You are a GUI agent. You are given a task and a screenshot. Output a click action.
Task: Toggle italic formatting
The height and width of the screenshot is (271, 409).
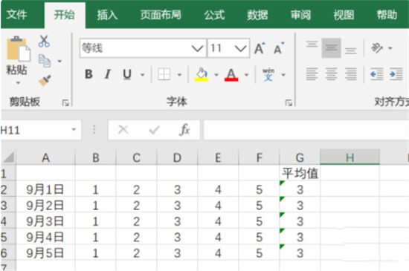tap(108, 74)
